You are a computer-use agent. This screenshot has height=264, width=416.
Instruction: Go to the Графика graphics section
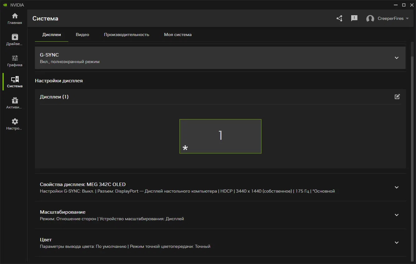coord(15,61)
